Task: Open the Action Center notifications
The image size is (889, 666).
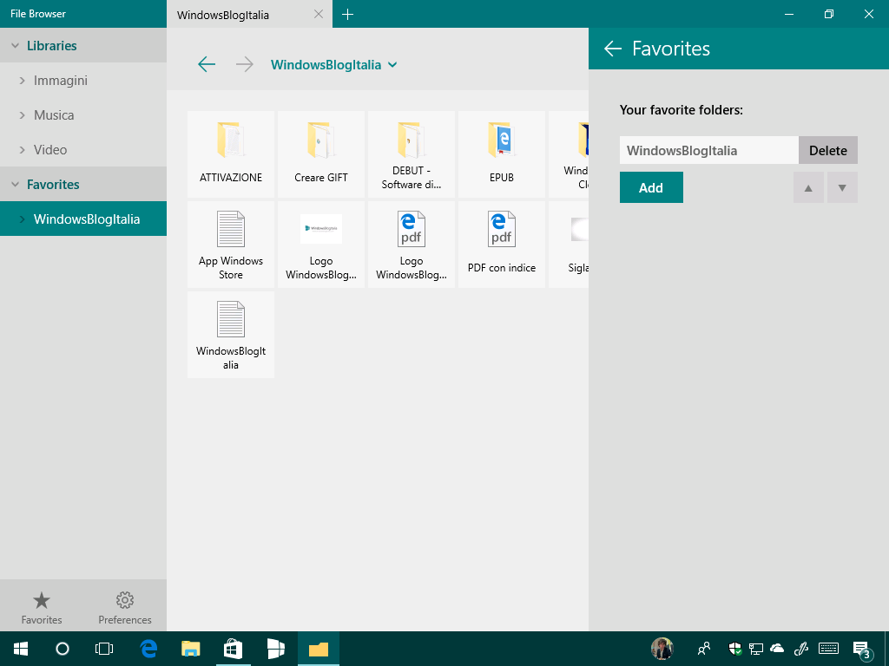Action: coord(861,649)
